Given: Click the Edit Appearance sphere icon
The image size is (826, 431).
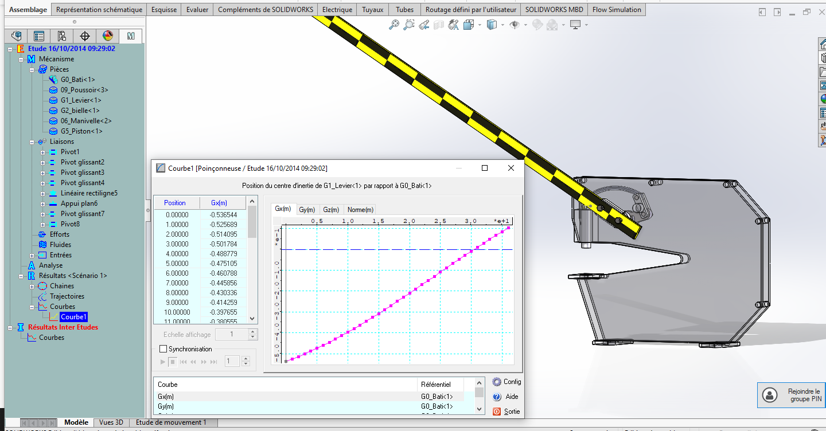Looking at the screenshot, I should (537, 25).
